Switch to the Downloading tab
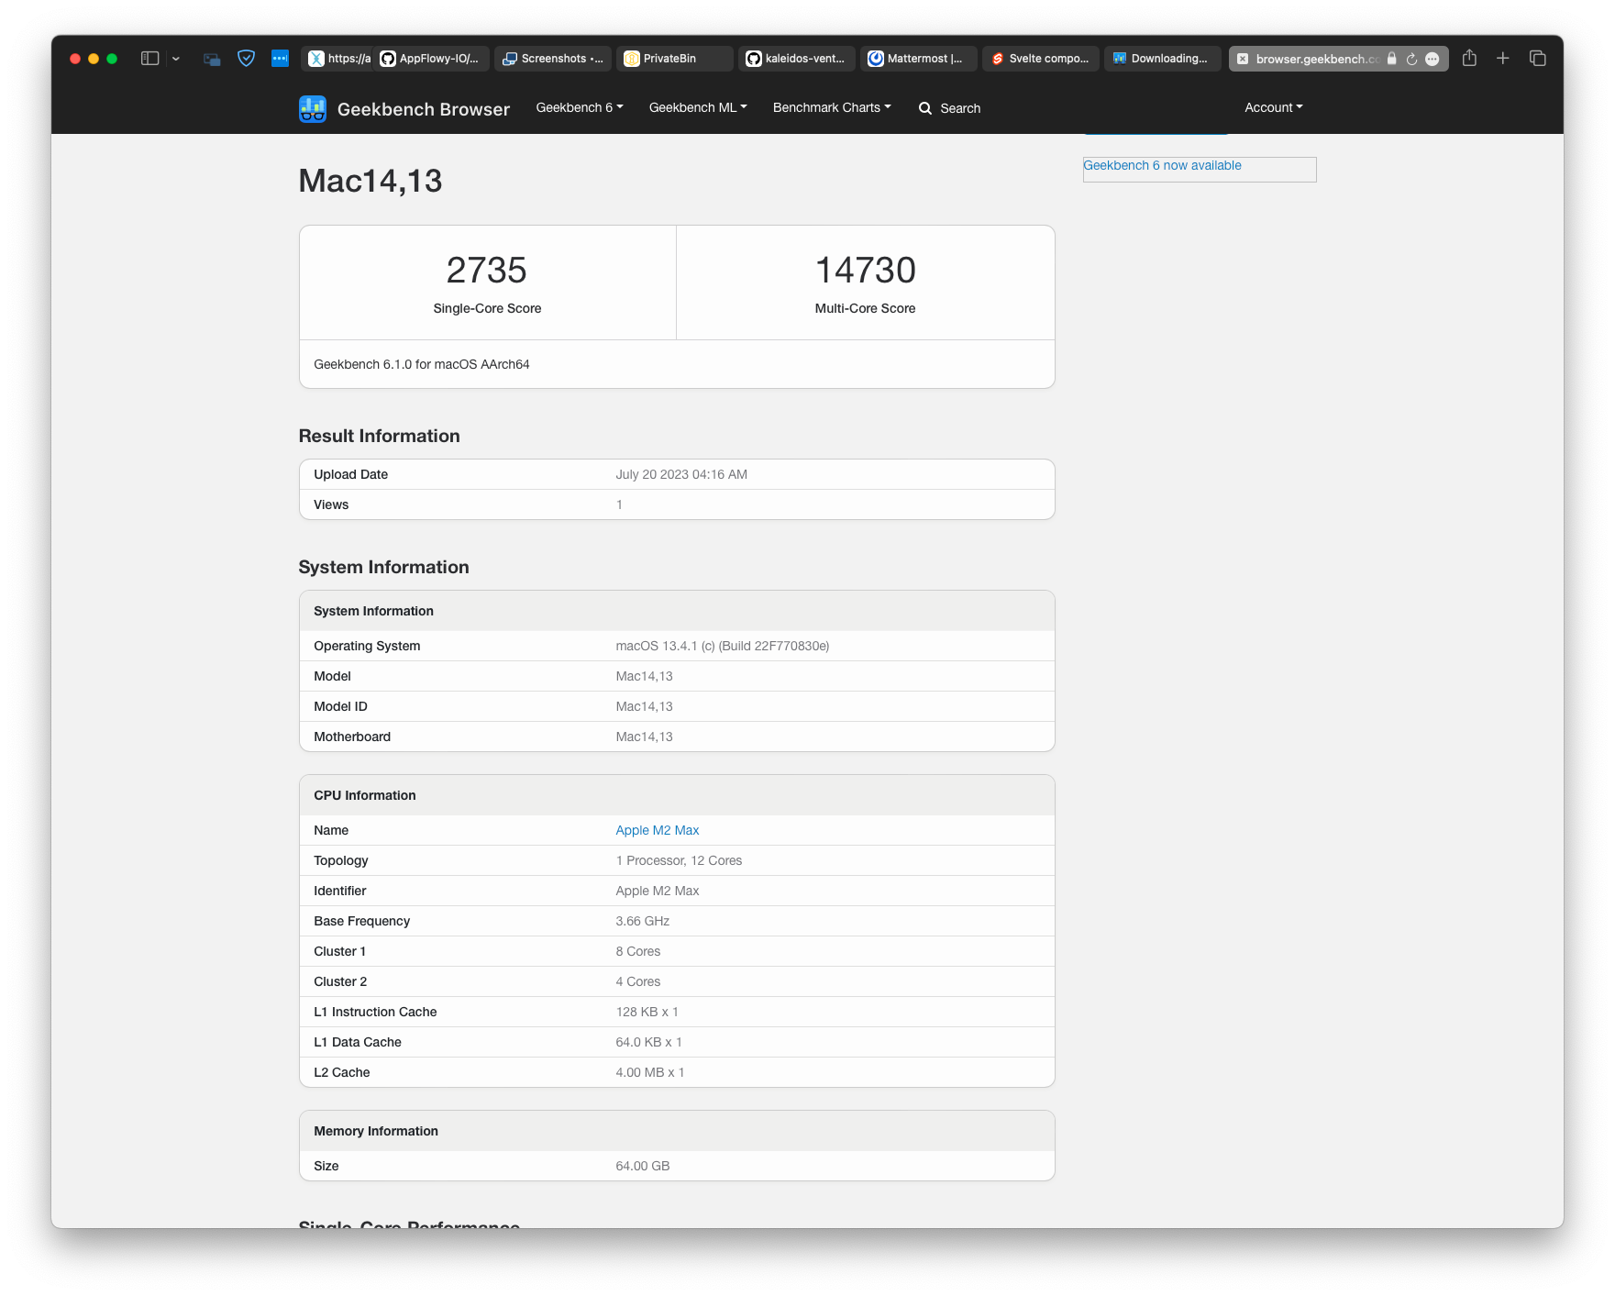The image size is (1615, 1296). [1162, 59]
